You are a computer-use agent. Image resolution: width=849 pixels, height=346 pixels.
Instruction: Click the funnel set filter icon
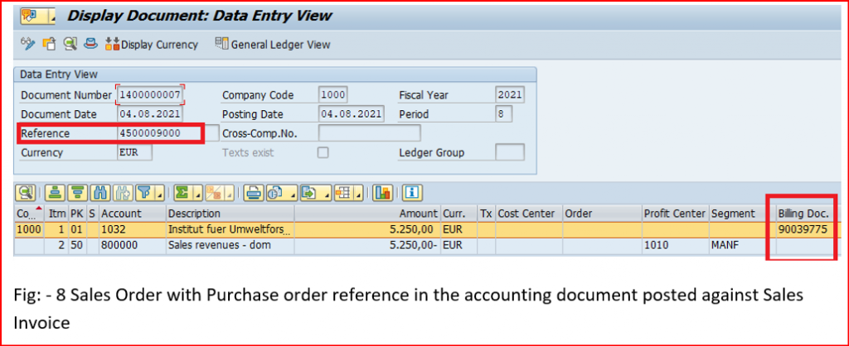point(144,192)
